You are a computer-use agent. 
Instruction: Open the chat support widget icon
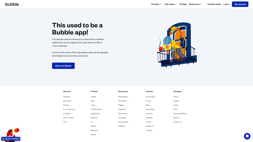click(247, 136)
